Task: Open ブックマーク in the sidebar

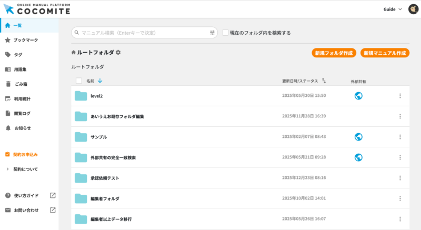Action: pyautogui.click(x=29, y=40)
